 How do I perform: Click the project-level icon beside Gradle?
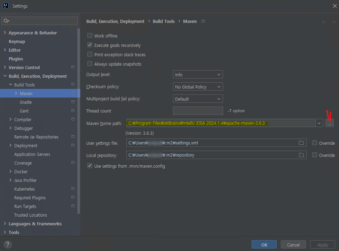point(73,102)
